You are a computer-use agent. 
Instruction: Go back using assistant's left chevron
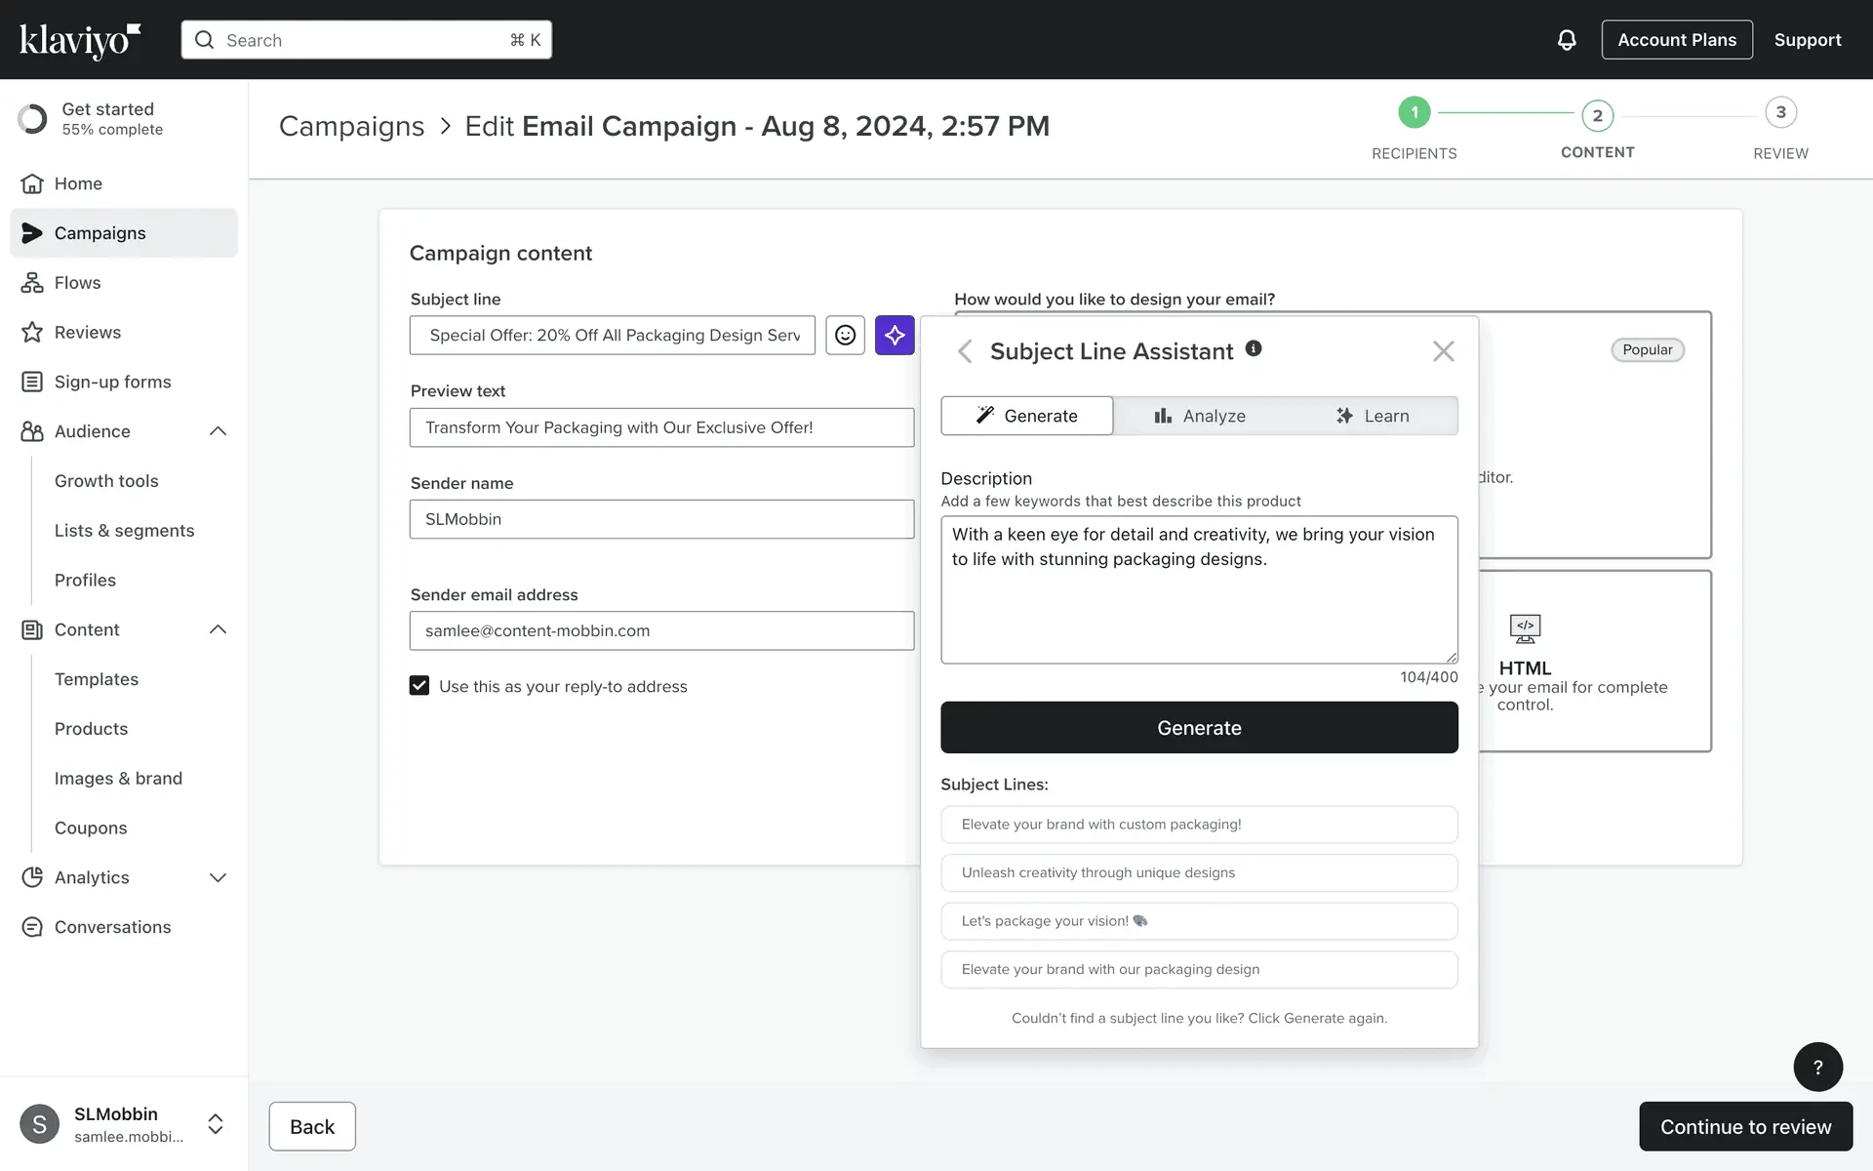point(965,351)
